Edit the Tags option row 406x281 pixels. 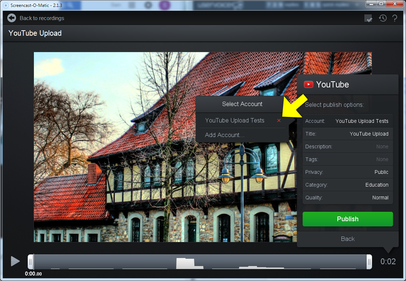[348, 159]
